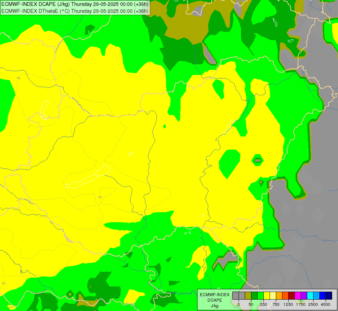This screenshot has width=338, height=311.
Task: Click the legend value '2500'
Action: click(x=313, y=304)
